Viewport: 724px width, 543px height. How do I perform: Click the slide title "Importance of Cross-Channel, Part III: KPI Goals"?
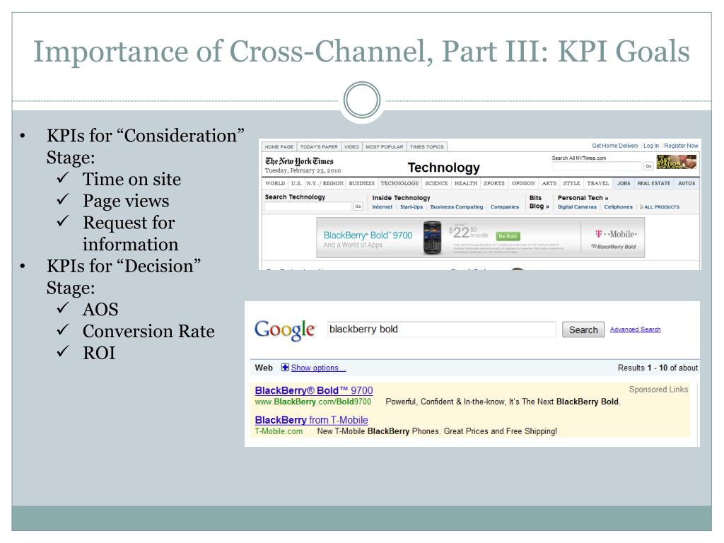tap(361, 51)
